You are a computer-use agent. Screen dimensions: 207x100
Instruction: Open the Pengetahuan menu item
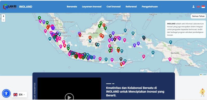pyautogui.click(x=150, y=7)
